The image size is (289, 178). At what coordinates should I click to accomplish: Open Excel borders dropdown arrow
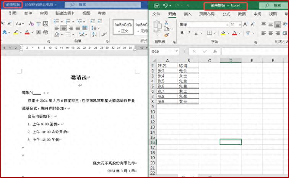coord(215,33)
